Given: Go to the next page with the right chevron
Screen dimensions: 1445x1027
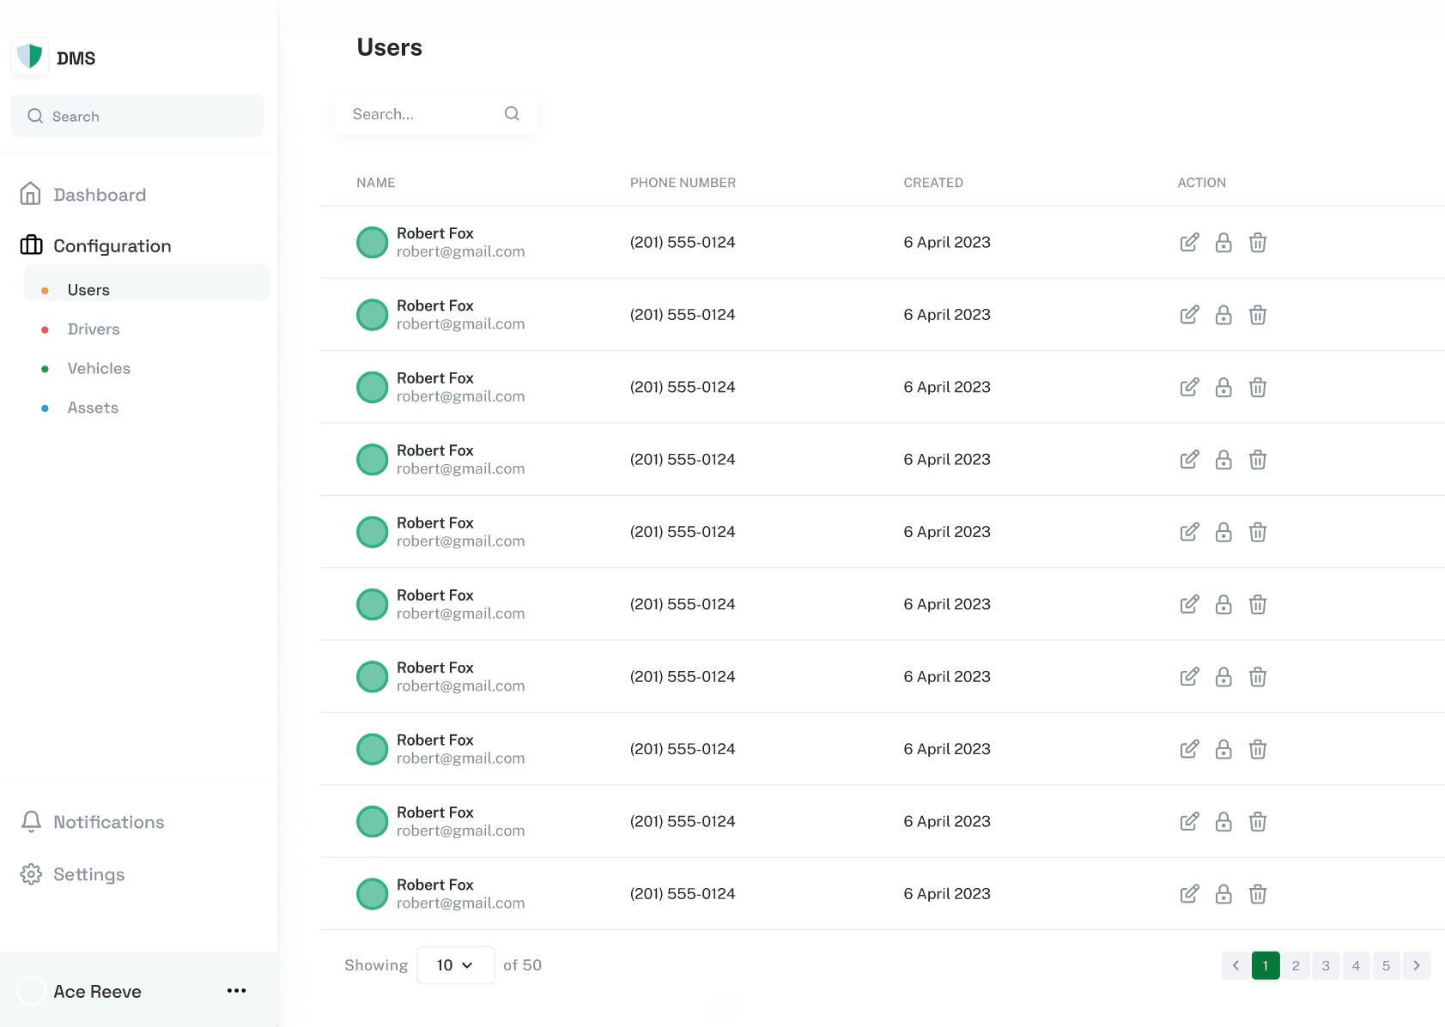Looking at the screenshot, I should pos(1416,965).
